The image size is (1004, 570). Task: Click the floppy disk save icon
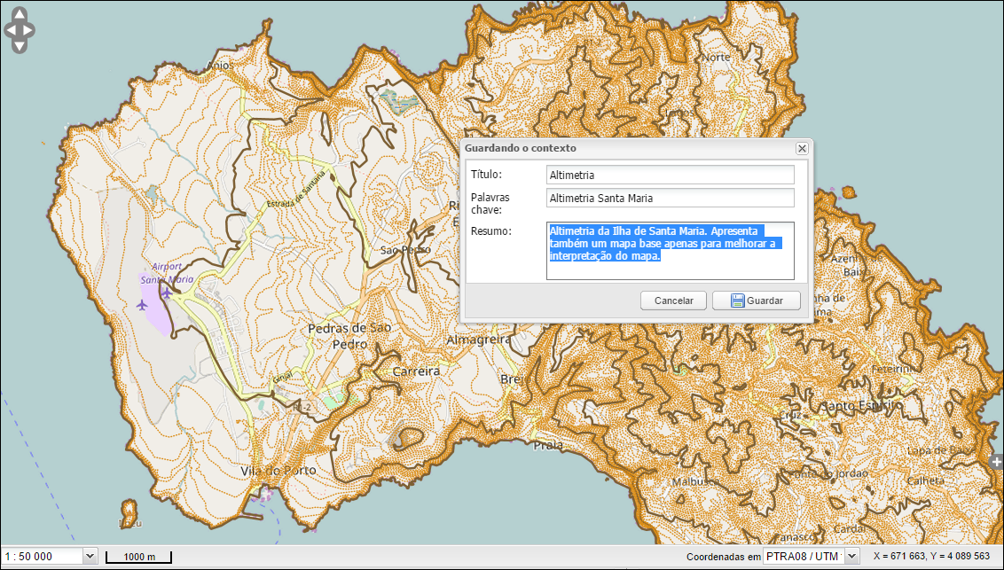[737, 301]
